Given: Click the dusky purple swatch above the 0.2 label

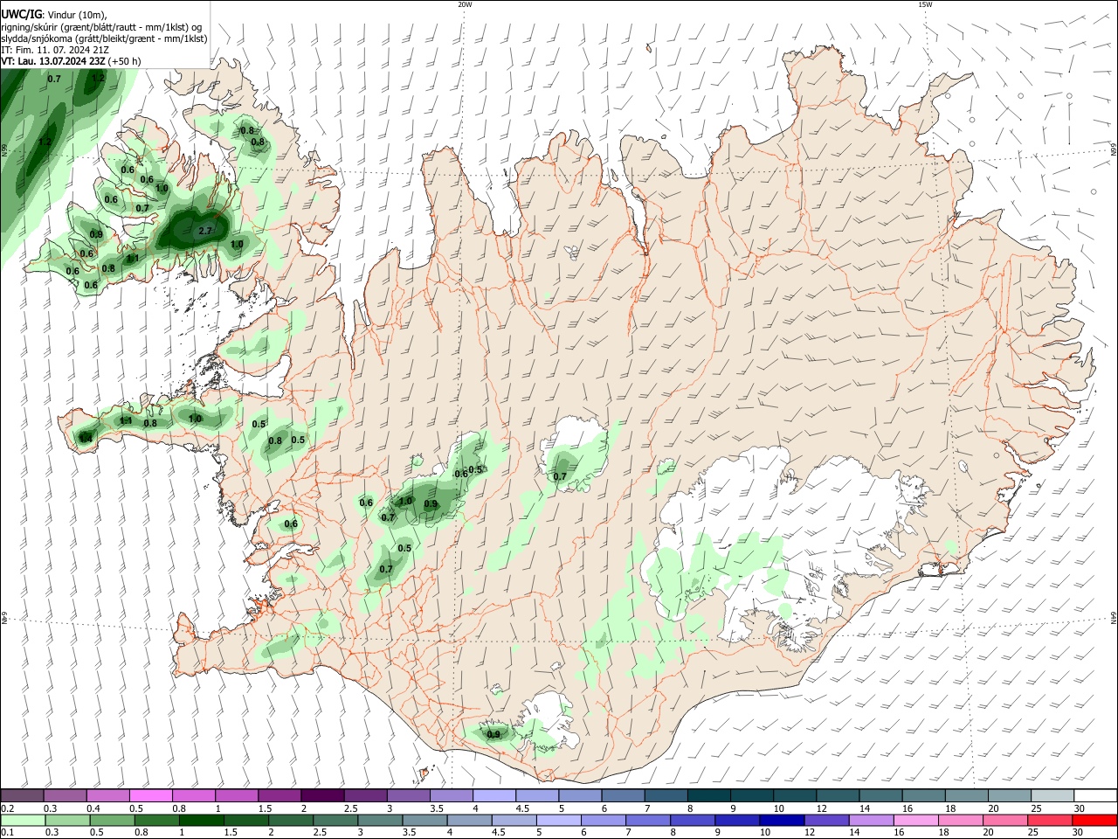Looking at the screenshot, I should (22, 796).
